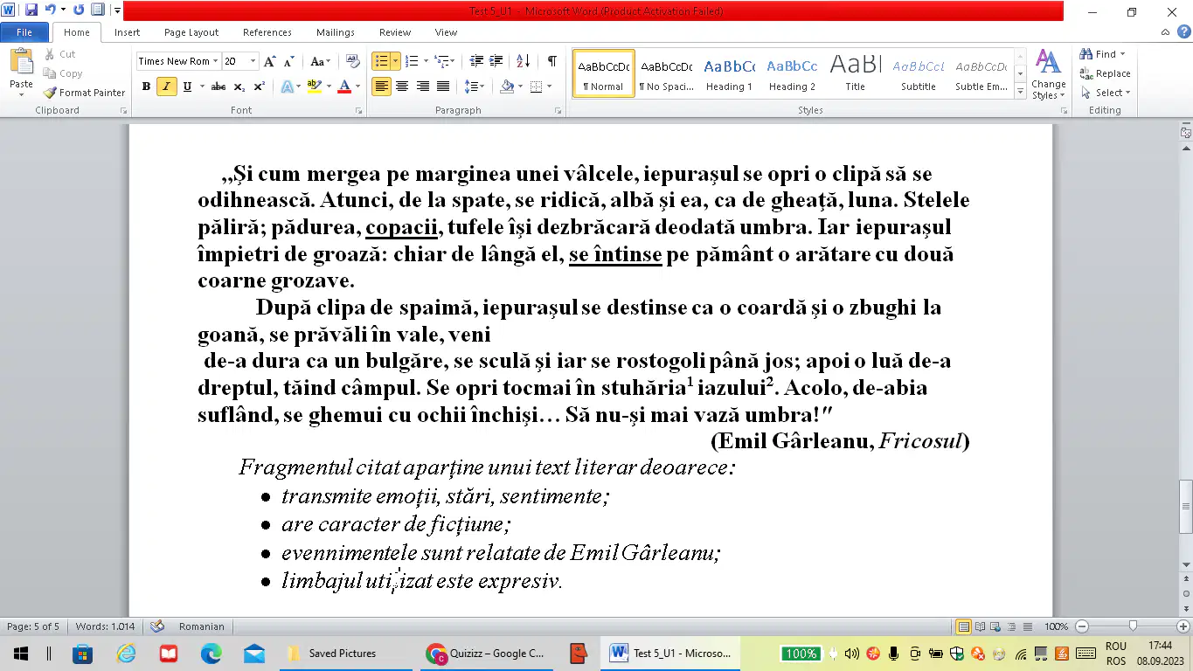Apply strikethrough formatting

coord(218,86)
